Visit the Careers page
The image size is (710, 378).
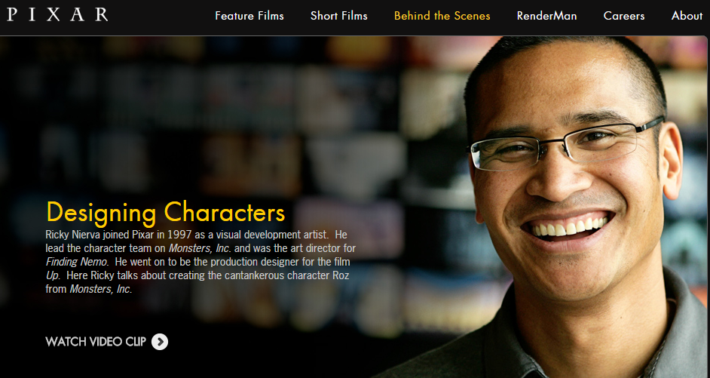(x=623, y=16)
